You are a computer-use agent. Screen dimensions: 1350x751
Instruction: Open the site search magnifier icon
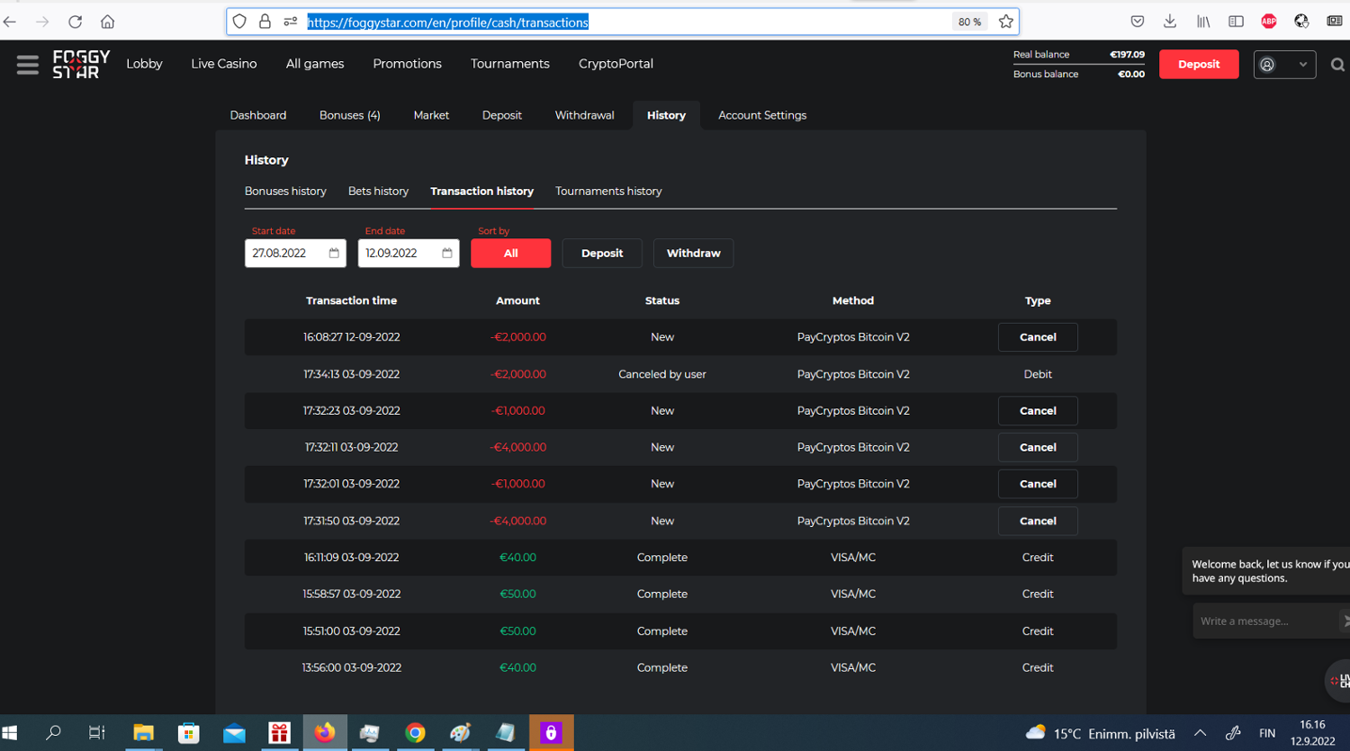1337,65
